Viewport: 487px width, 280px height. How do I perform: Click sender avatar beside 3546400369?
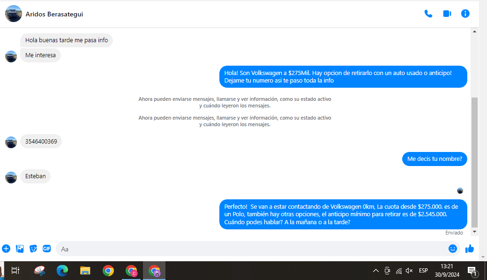tap(11, 142)
